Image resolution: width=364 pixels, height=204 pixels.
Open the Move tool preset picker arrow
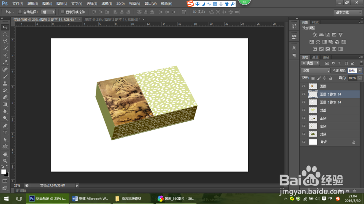pyautogui.click(x=13, y=12)
